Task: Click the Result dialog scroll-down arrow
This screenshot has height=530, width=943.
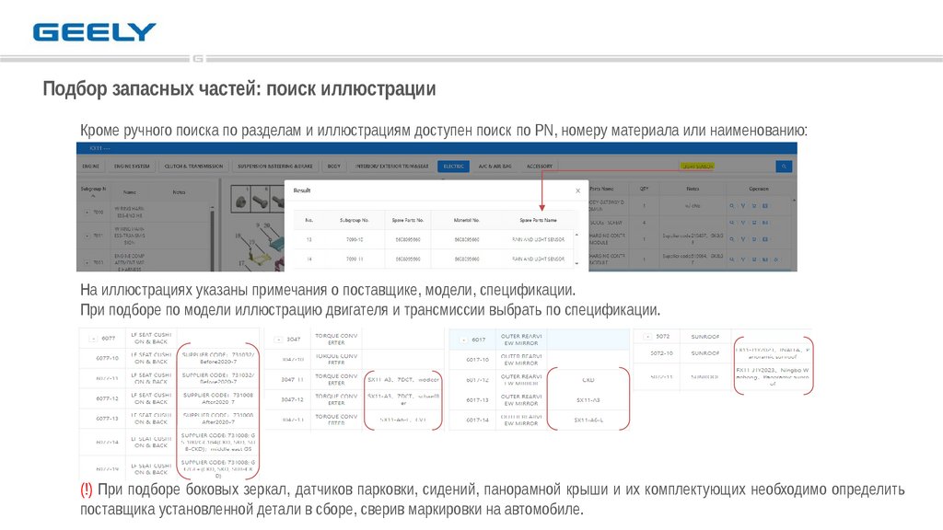Action: 576,263
